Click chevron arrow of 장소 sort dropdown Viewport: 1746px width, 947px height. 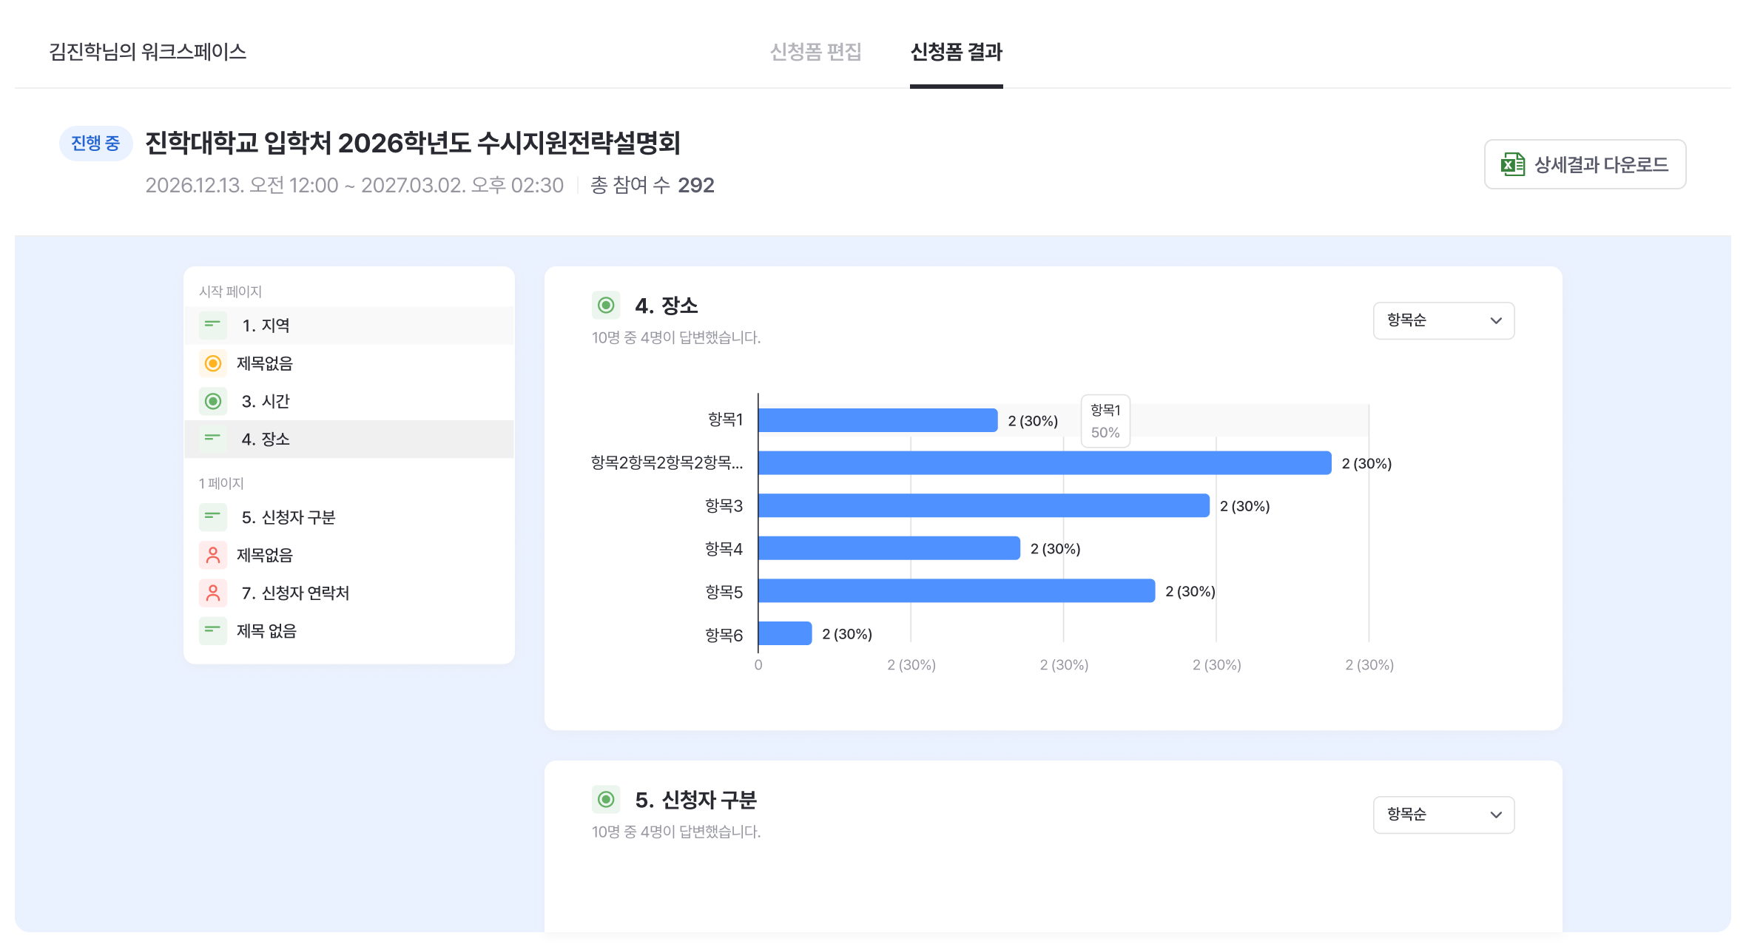(x=1496, y=320)
